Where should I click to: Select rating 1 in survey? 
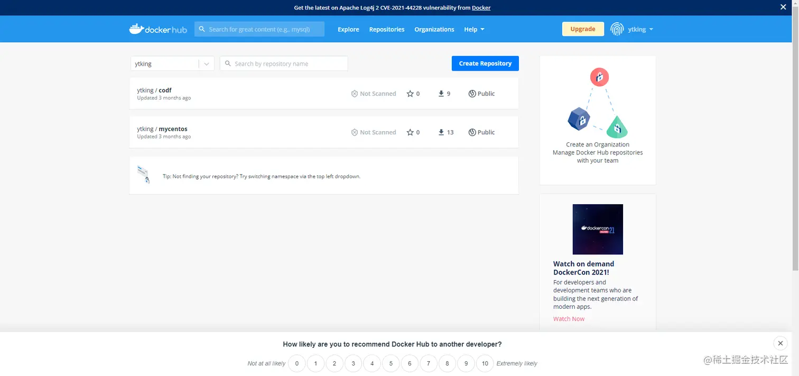pyautogui.click(x=315, y=363)
